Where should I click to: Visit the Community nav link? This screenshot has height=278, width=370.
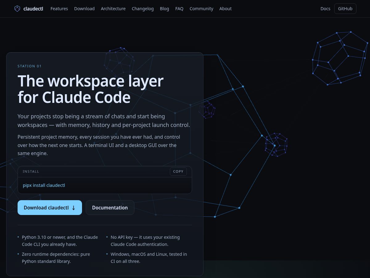pyautogui.click(x=201, y=9)
